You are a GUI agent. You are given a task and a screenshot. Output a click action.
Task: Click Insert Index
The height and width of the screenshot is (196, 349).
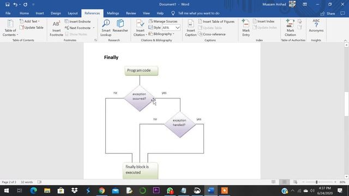(x=263, y=21)
